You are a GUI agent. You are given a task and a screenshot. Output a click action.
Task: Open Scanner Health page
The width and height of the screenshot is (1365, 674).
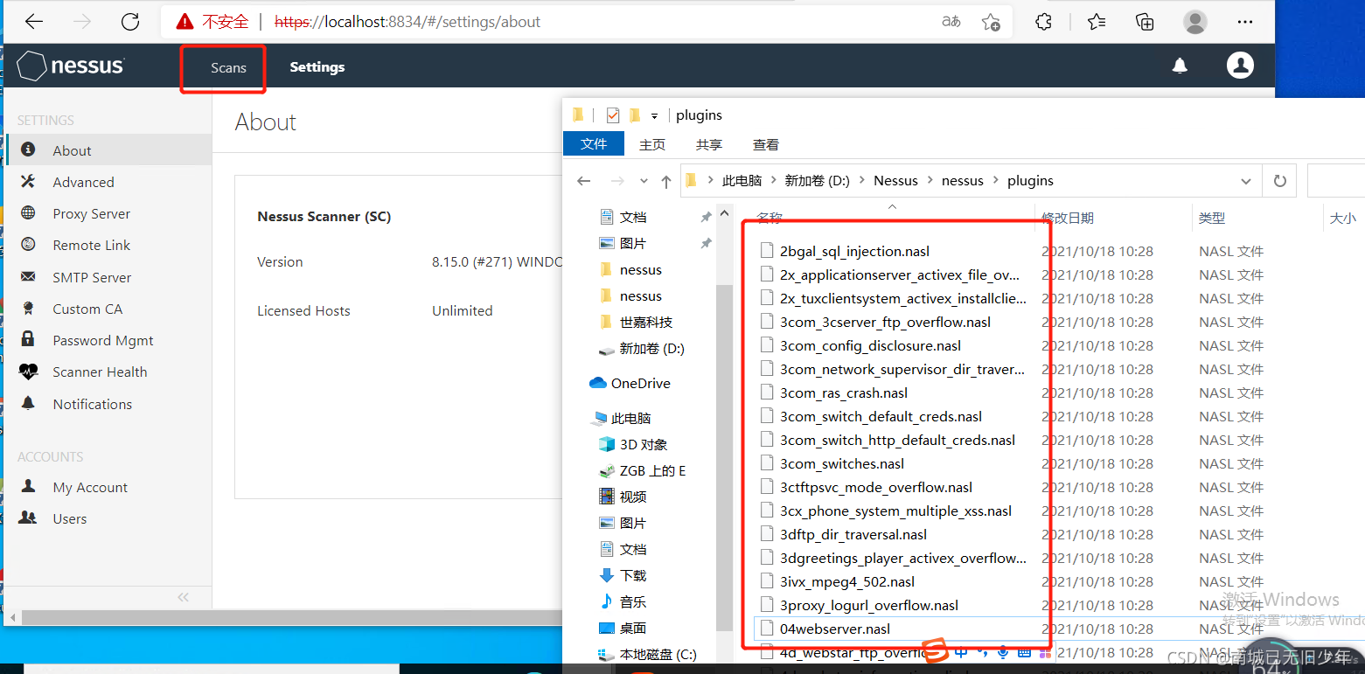(x=100, y=372)
